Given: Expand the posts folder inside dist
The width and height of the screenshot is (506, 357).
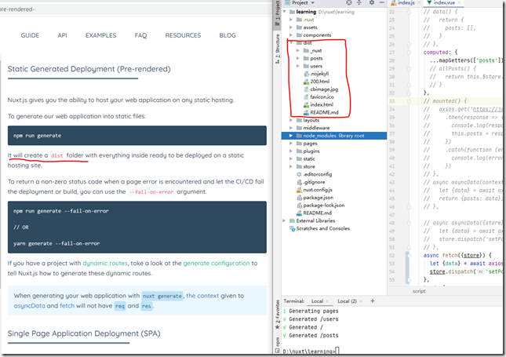Looking at the screenshot, I should (298, 58).
